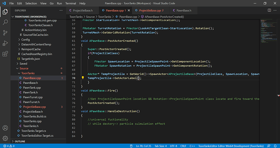The width and height of the screenshot is (280, 148).
Task: Click the errors and warnings status indicator
Action: pos(9,146)
